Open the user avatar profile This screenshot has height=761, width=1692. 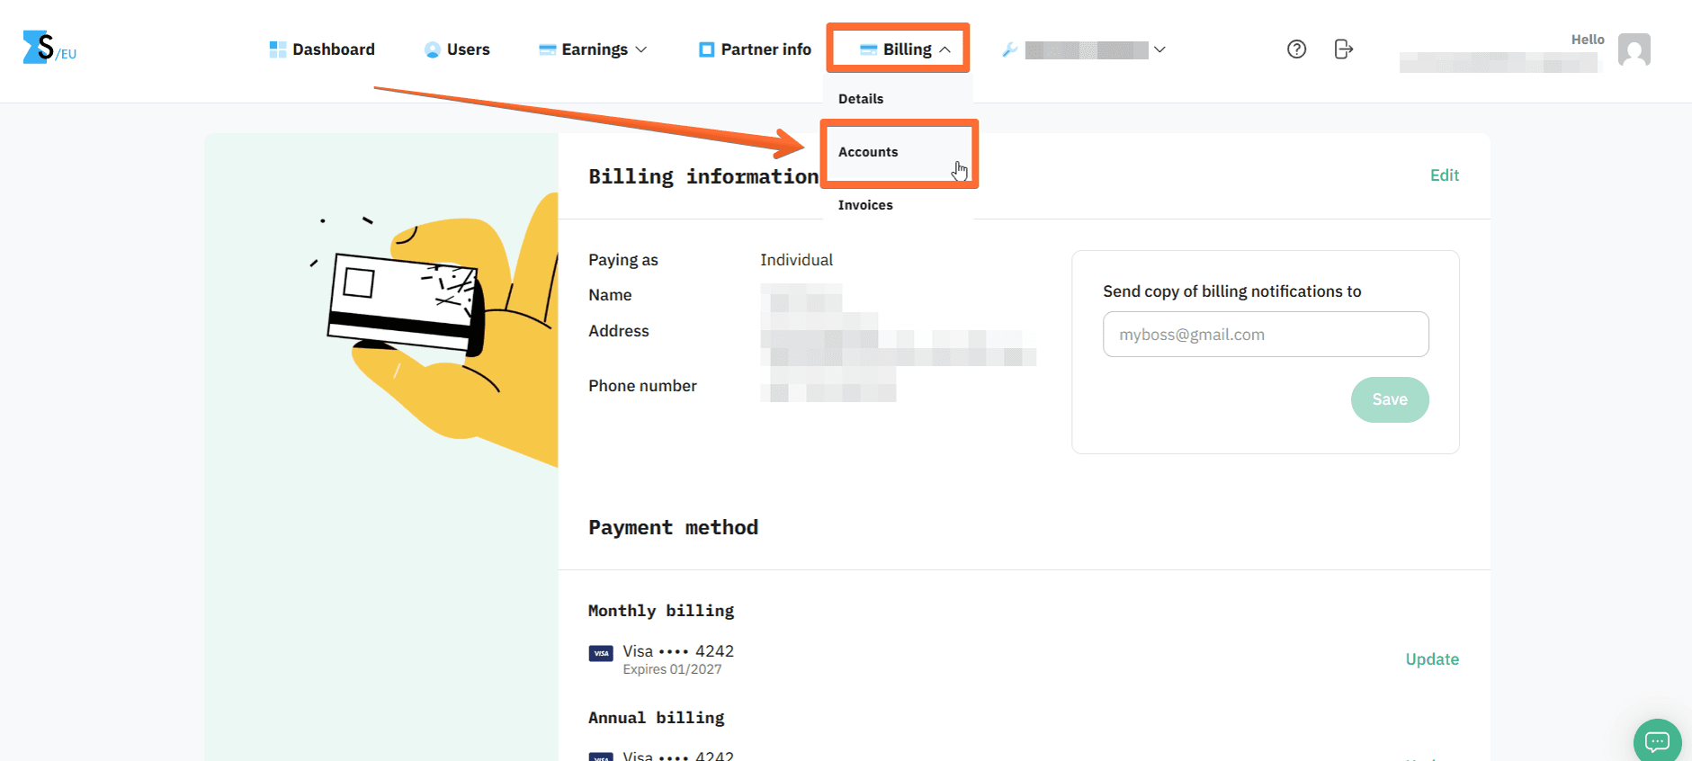(x=1634, y=49)
